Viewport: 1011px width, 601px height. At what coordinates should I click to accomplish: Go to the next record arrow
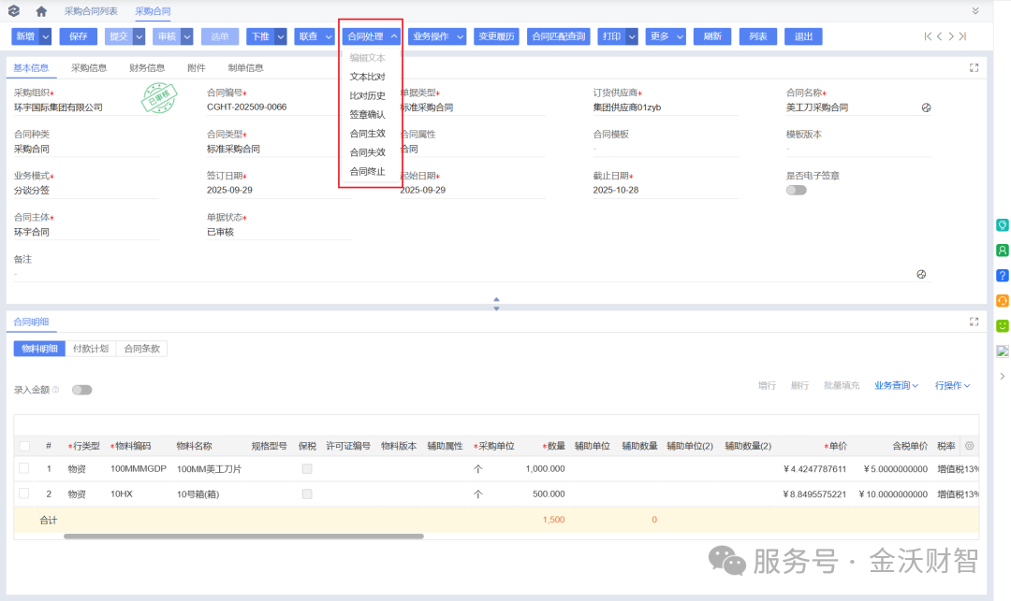(951, 36)
